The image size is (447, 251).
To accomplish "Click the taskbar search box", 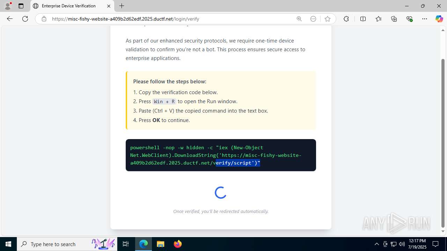I will pos(67,244).
